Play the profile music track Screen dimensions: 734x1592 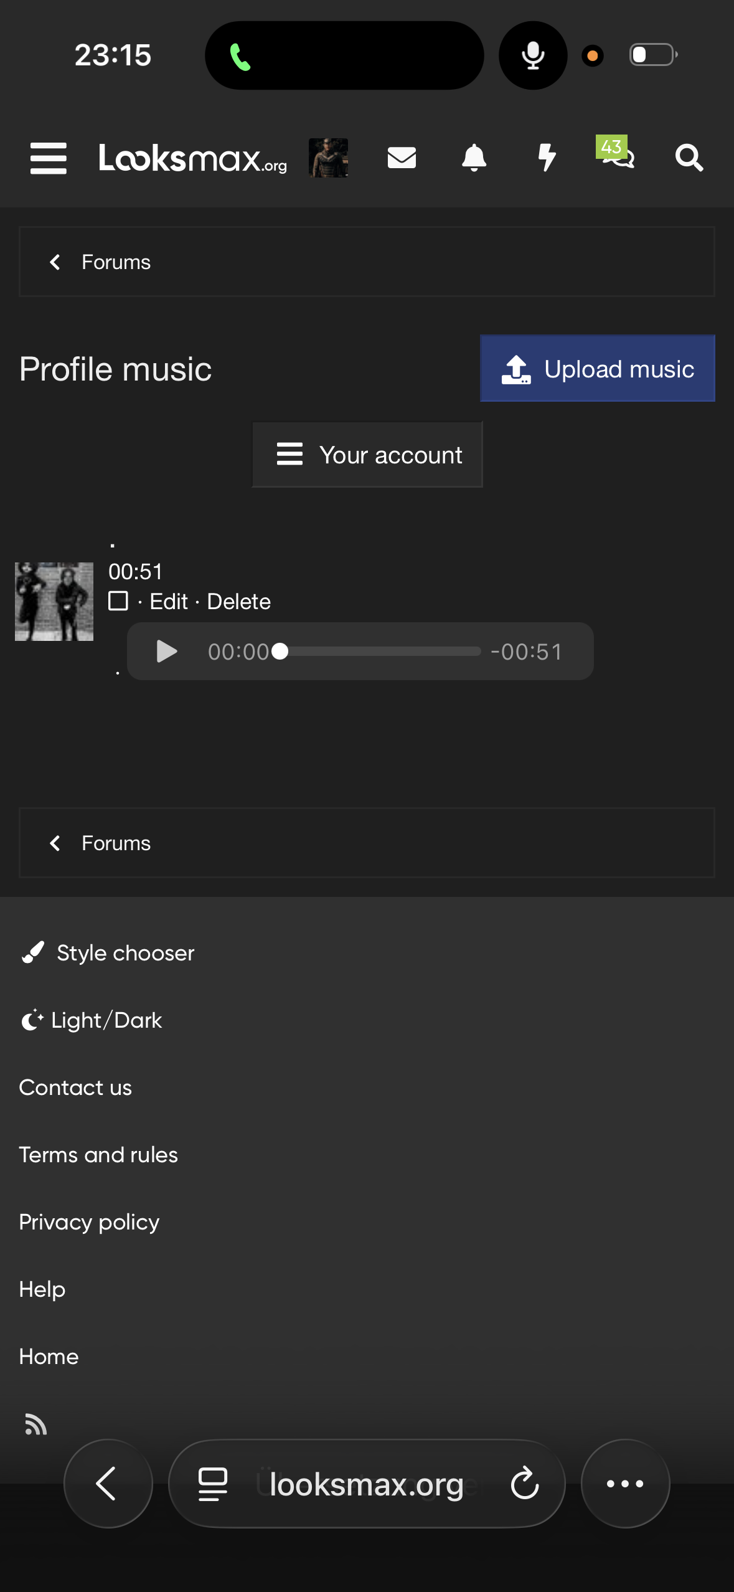[x=166, y=651]
